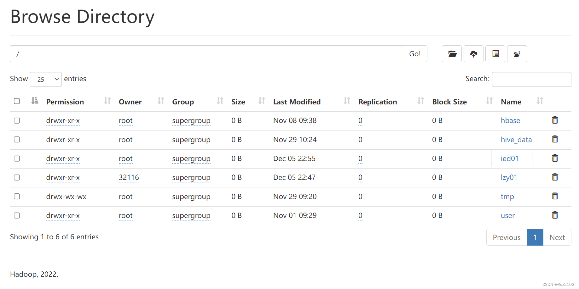Sort by the Permission column sort arrows
This screenshot has height=289, width=579.
pos(107,101)
